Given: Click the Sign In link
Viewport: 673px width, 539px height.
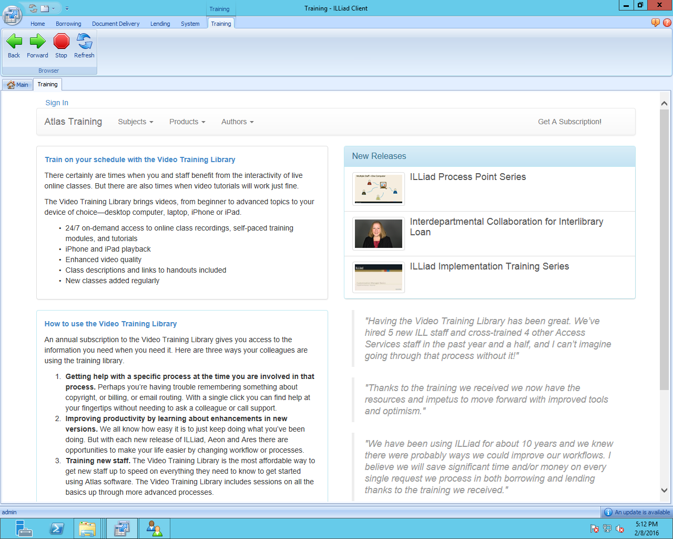Looking at the screenshot, I should click(x=57, y=103).
